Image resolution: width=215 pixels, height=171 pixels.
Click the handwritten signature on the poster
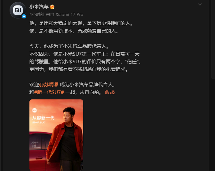click(35, 143)
